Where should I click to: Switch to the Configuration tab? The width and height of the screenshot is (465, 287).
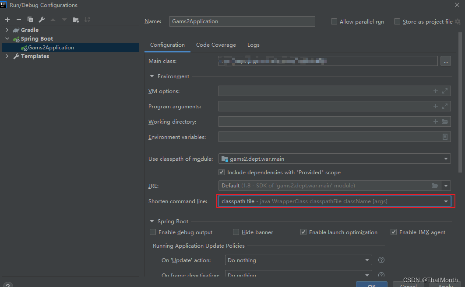point(167,45)
